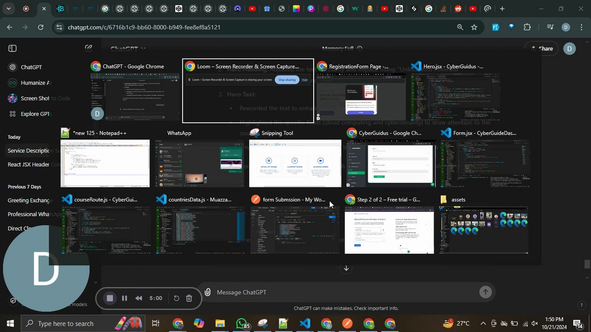Switch to the assets folder window thumbnail
The height and width of the screenshot is (332, 591).
pyautogui.click(x=484, y=224)
